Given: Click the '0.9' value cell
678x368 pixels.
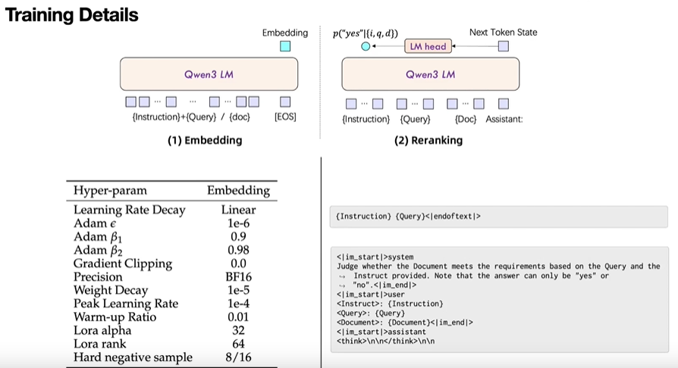Looking at the screenshot, I should [238, 237].
